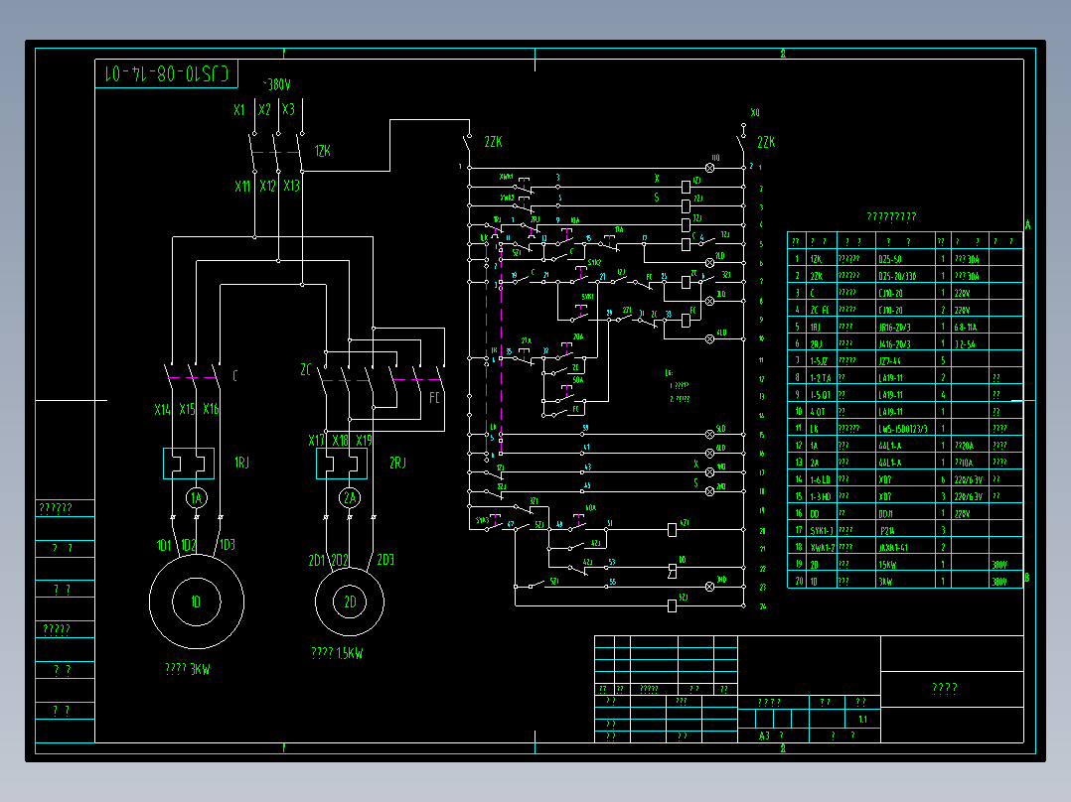Select the 1.5KW caption under motor 2D

pos(338,653)
